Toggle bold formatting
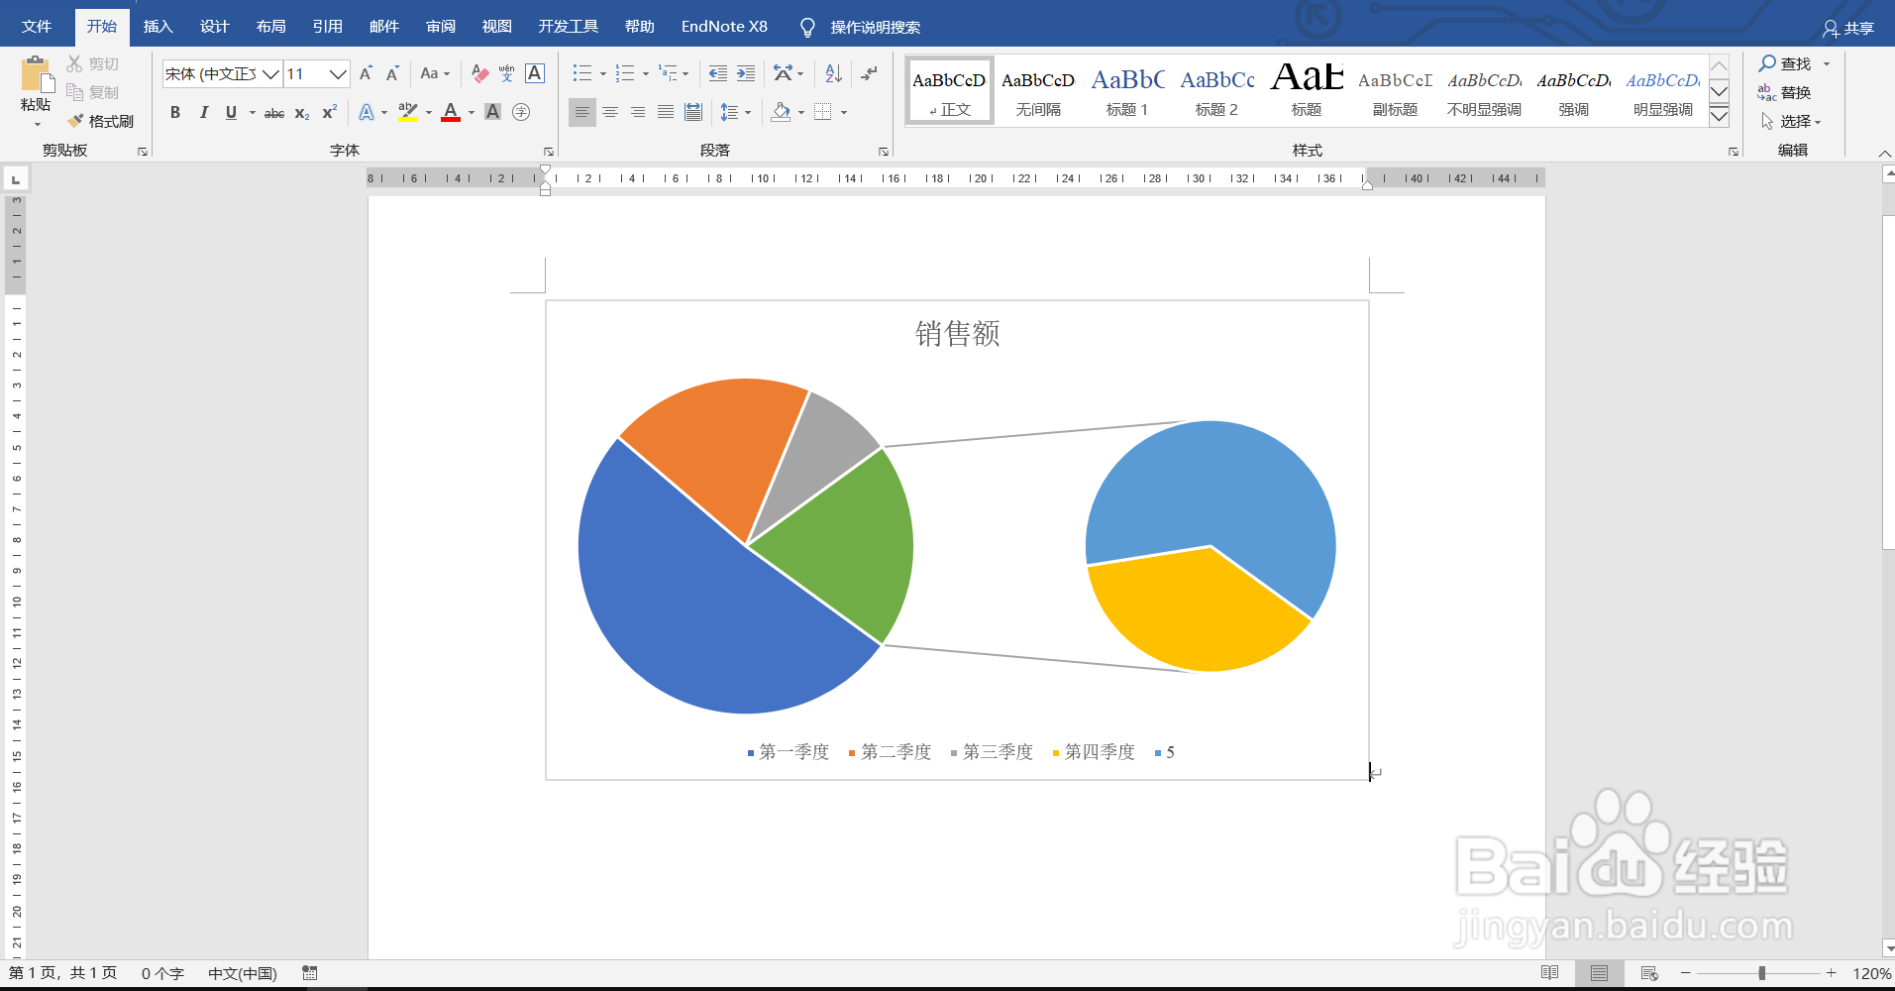1895x991 pixels. pos(174,113)
